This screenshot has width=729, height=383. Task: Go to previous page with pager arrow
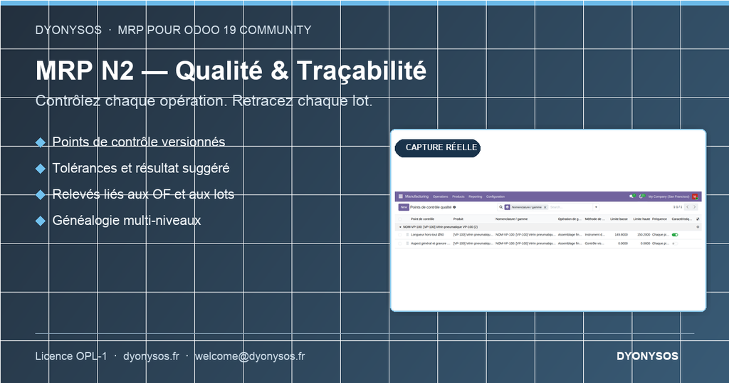click(x=687, y=207)
